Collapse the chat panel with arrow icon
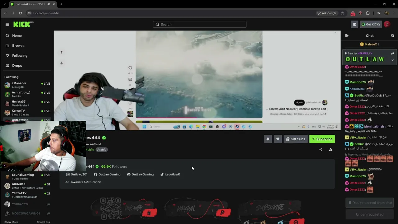Viewport: 398px width, 224px height. [347, 35]
